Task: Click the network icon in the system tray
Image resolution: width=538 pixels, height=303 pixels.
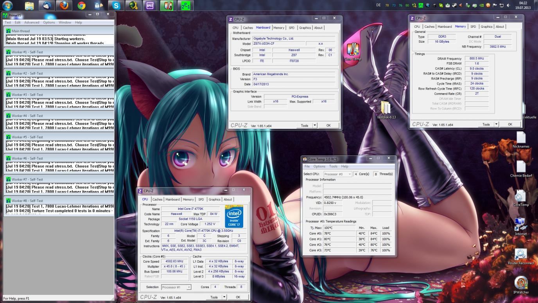Action: click(502, 5)
